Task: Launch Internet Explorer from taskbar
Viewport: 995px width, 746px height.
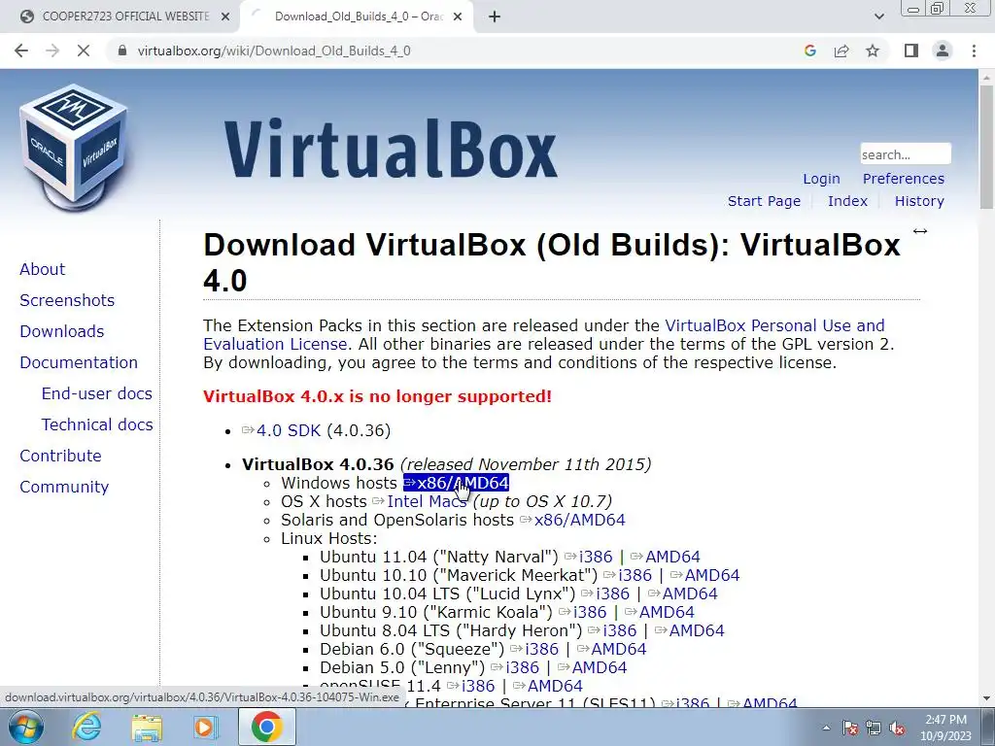Action: tap(86, 727)
